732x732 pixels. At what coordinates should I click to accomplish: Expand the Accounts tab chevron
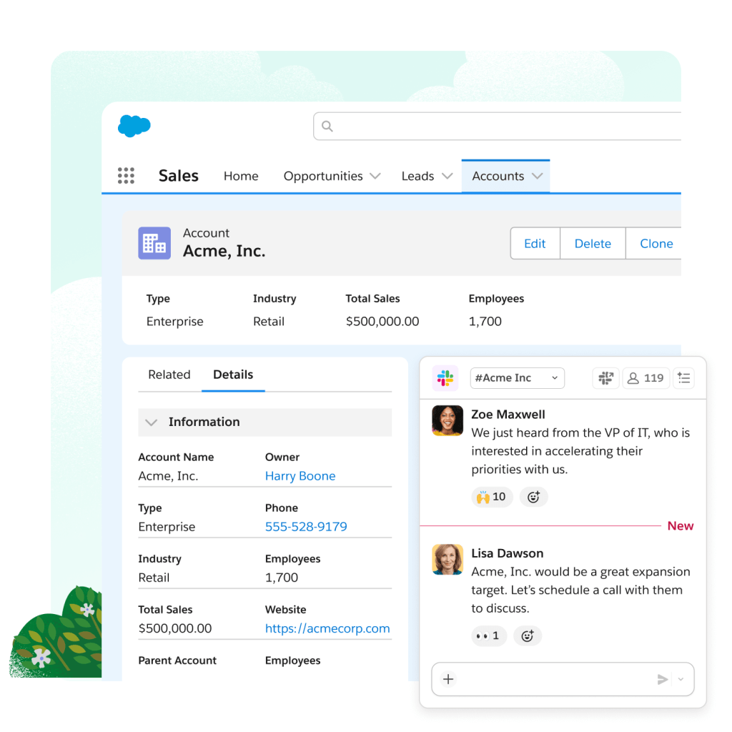(x=538, y=176)
